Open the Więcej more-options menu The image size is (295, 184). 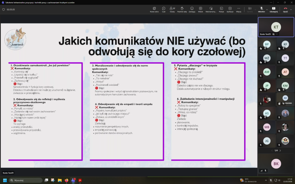239,9
